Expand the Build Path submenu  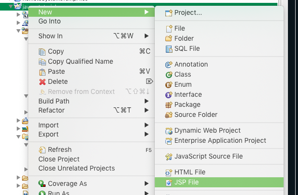pos(147,101)
